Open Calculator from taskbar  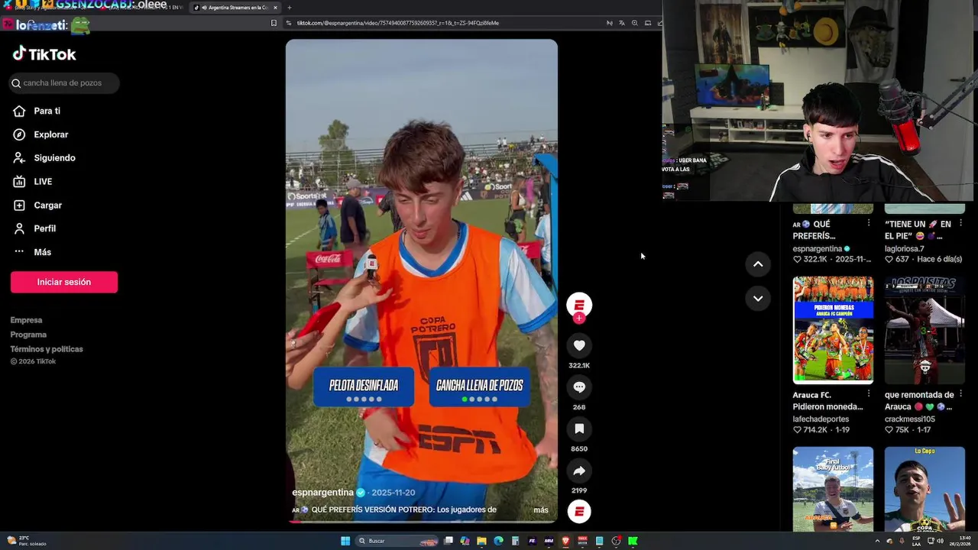click(x=515, y=541)
